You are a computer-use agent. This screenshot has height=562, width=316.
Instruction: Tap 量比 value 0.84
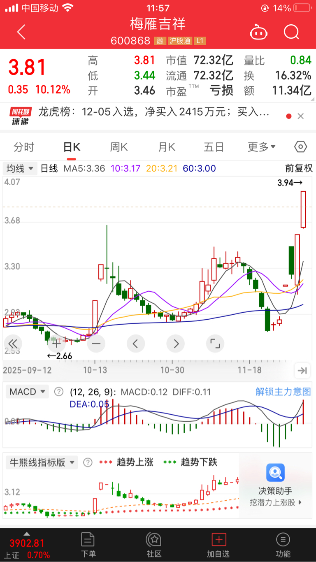301,60
